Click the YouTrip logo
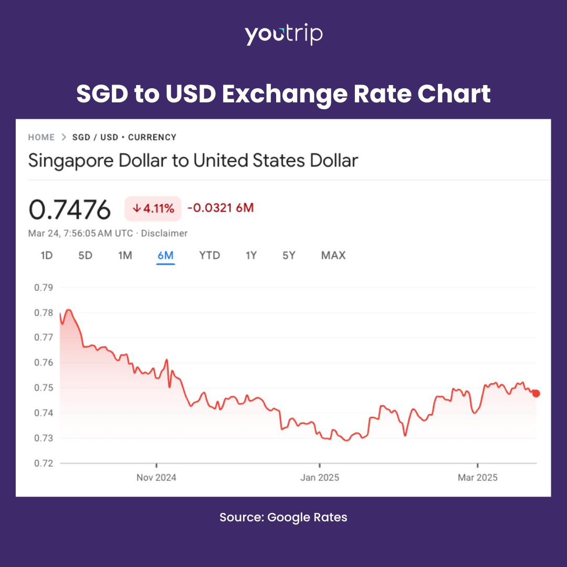The image size is (567, 567). pyautogui.click(x=283, y=35)
